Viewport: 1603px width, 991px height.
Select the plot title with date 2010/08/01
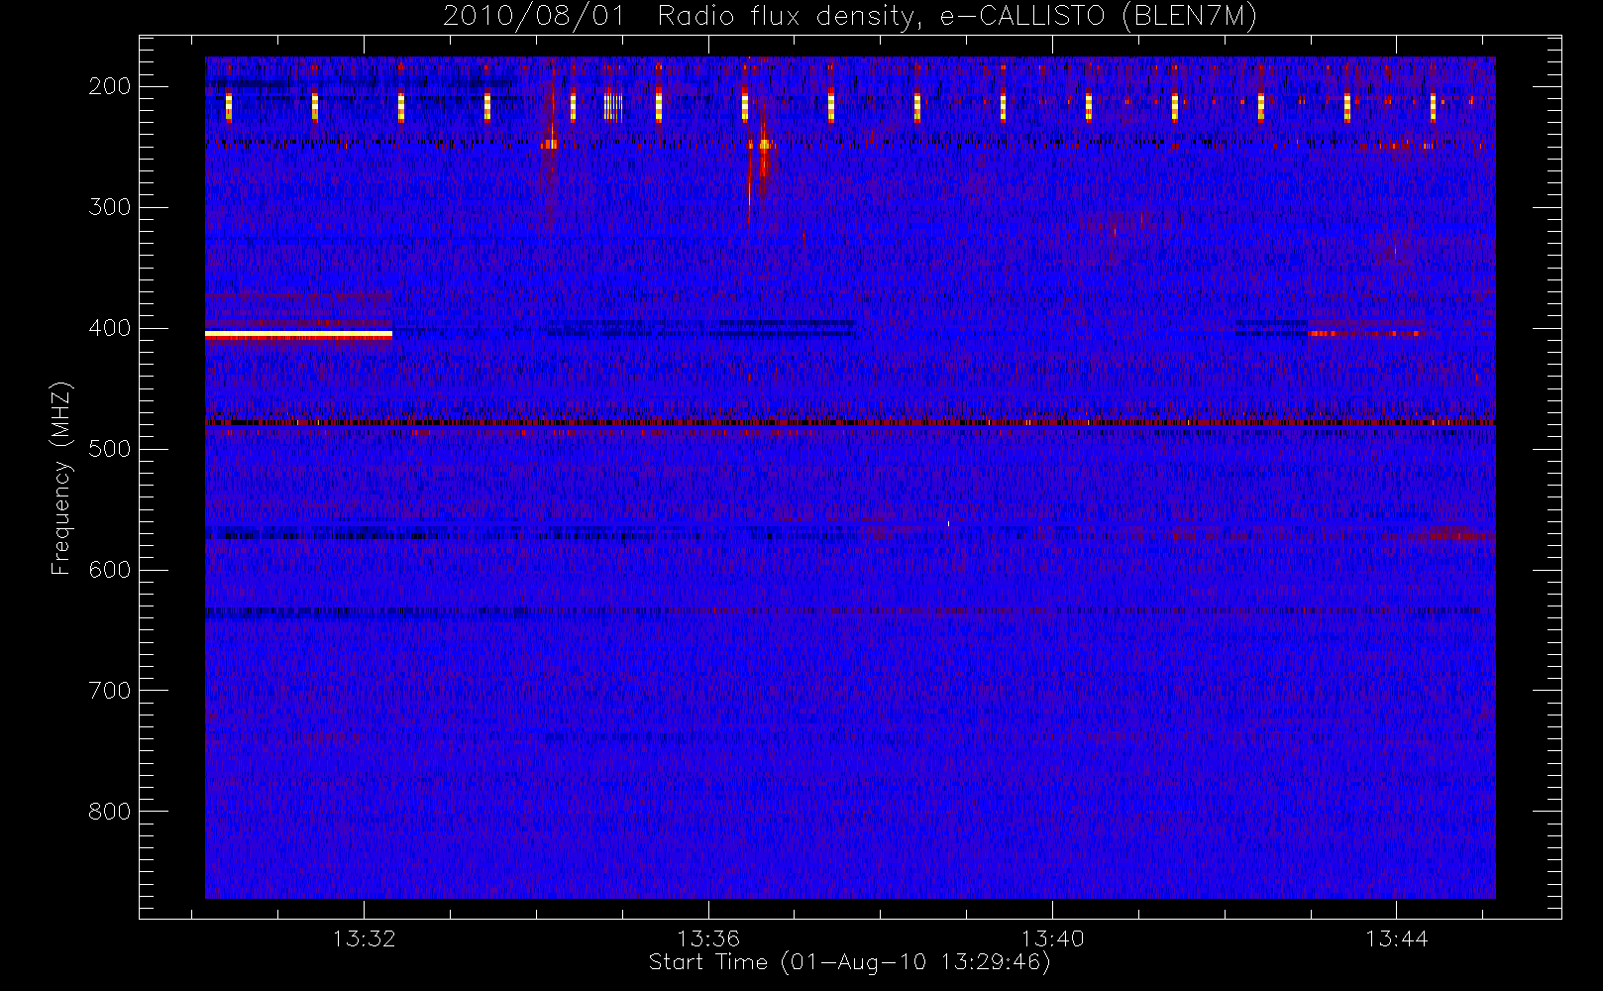tap(850, 16)
